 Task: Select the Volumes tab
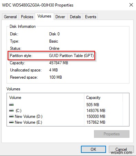44,16
